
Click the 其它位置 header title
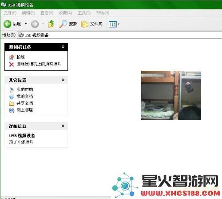pyautogui.click(x=17, y=80)
